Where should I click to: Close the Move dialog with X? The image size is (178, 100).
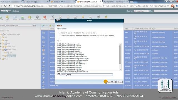(x=58, y=20)
